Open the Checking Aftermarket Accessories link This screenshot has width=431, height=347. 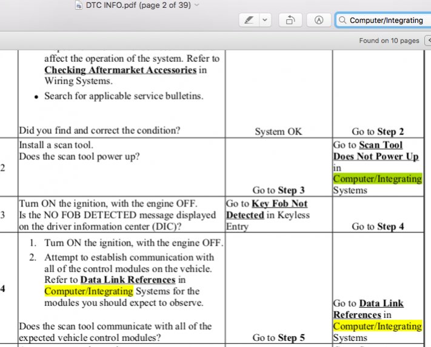point(120,70)
